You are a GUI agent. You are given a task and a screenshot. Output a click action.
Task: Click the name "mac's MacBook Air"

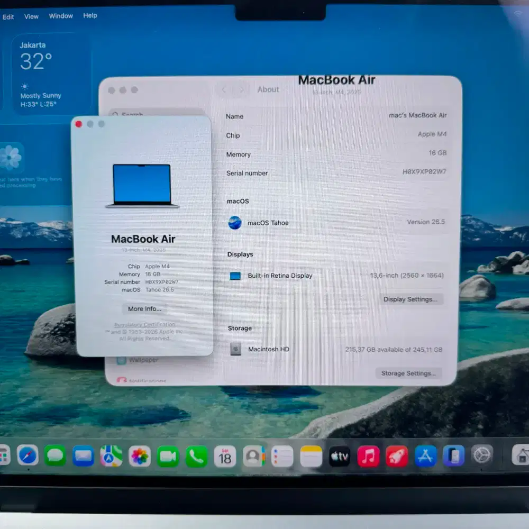(x=418, y=115)
